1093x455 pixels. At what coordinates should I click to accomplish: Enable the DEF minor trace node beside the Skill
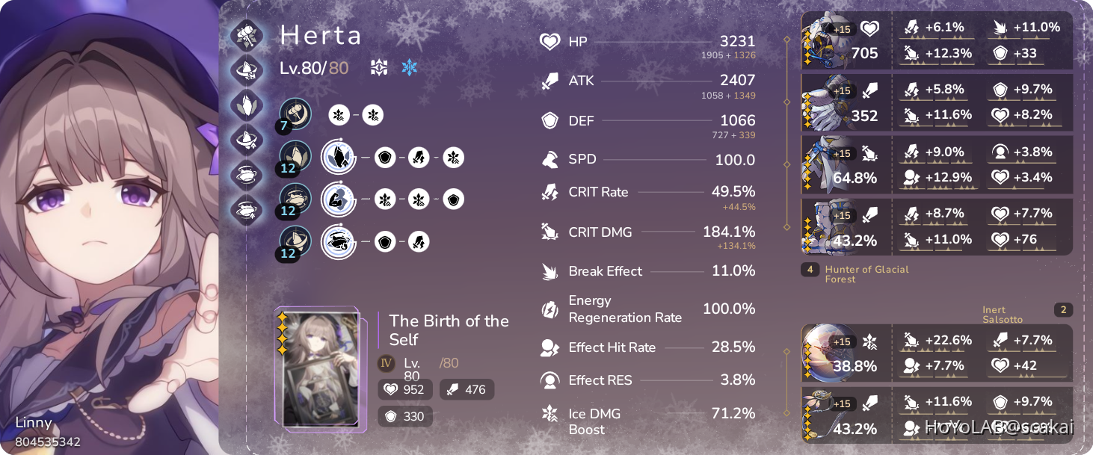(384, 157)
